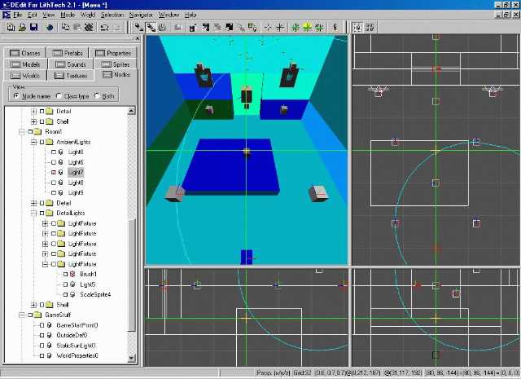
Task: Click the geometry mode icon right of the pressed icon
Action: click(x=163, y=27)
